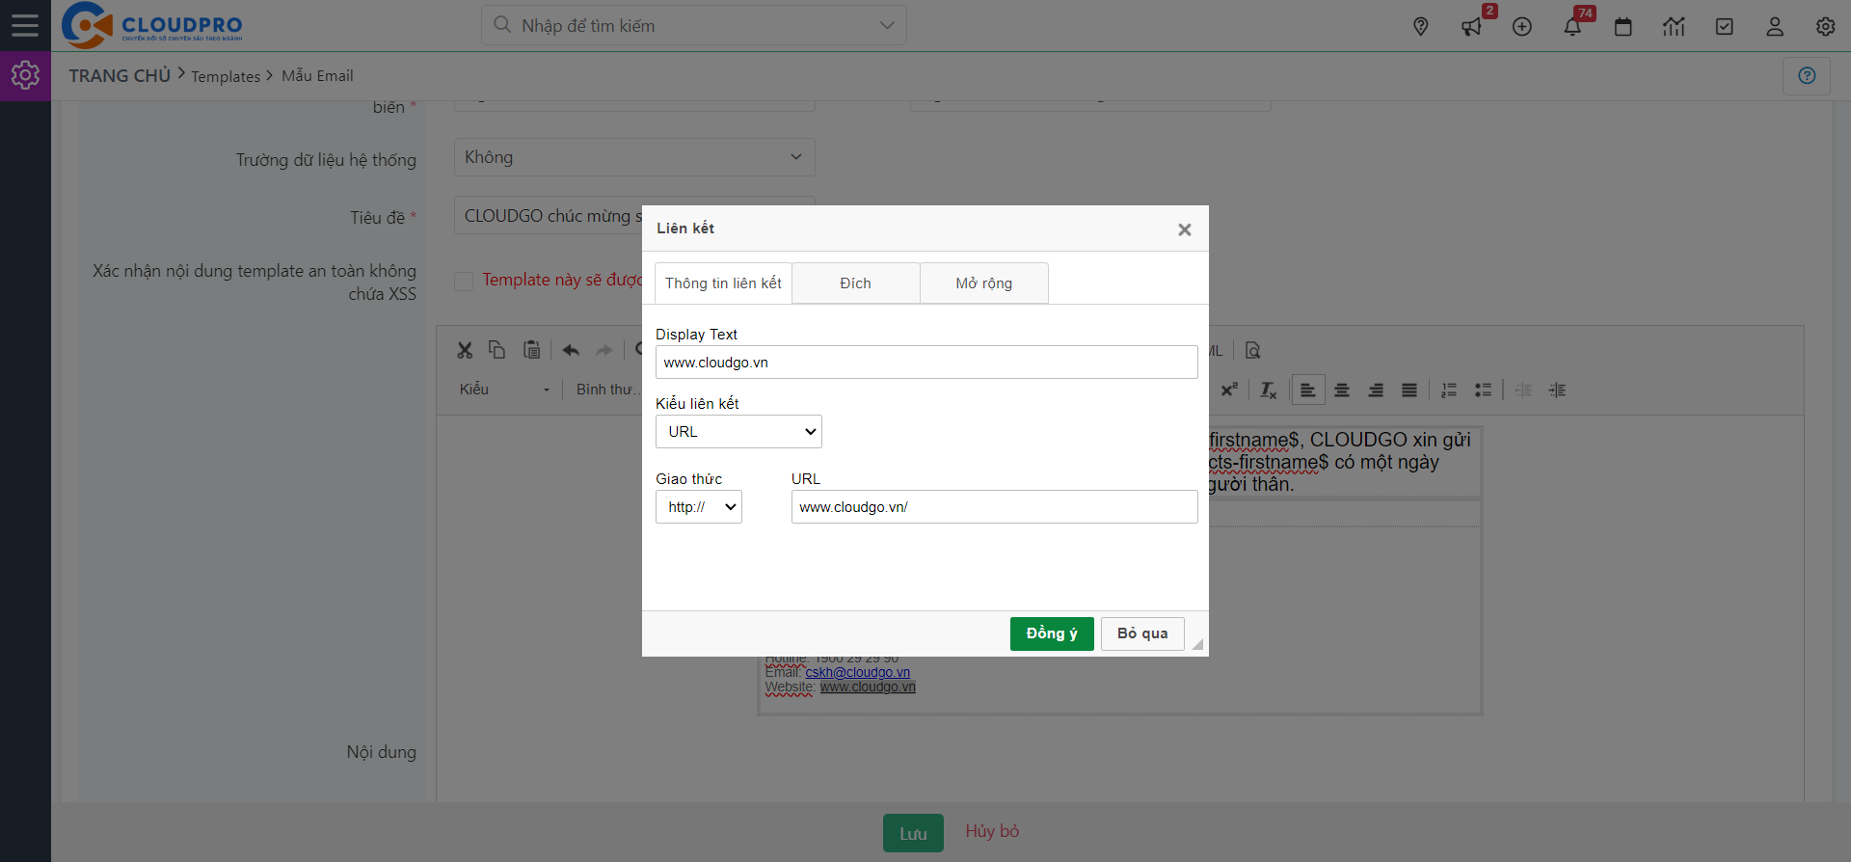Open the Bình thường format dropdown
This screenshot has width=1851, height=862.
pos(607,390)
